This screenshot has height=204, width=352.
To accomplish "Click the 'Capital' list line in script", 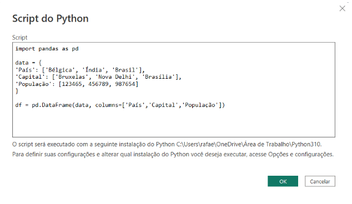I will [98, 77].
